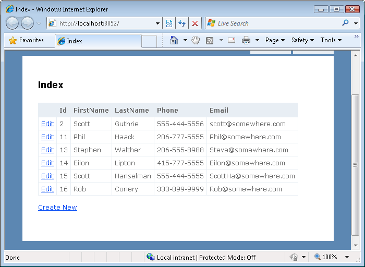This screenshot has height=267, width=365.
Task: Follow the Create New link
Action: click(x=57, y=207)
